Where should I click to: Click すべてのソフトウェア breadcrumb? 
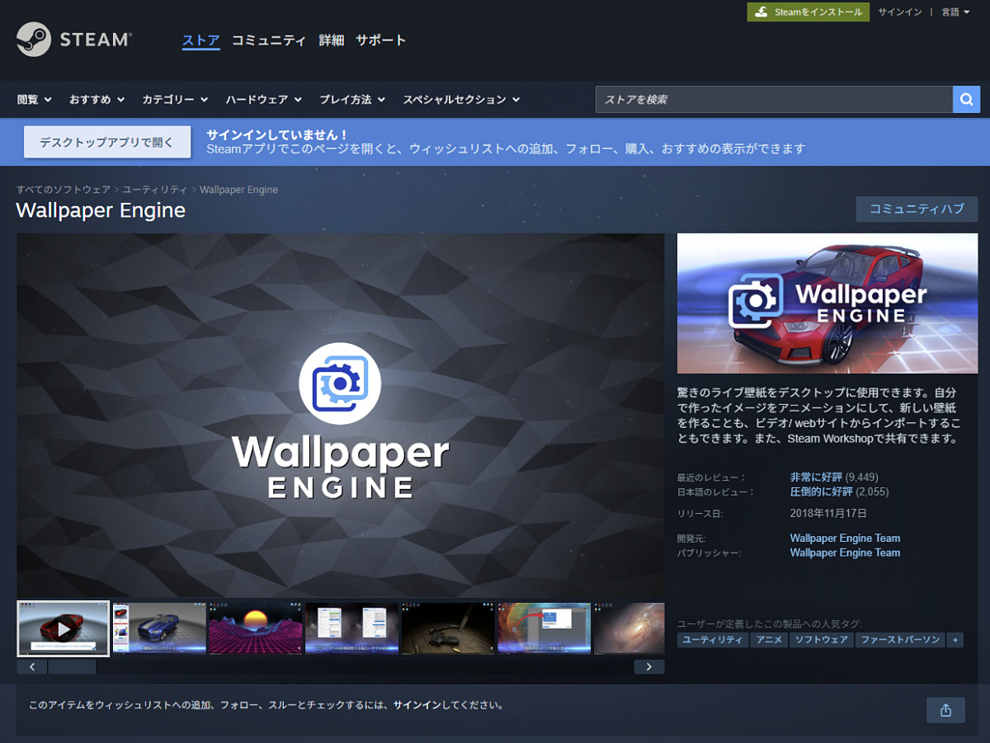tap(64, 190)
